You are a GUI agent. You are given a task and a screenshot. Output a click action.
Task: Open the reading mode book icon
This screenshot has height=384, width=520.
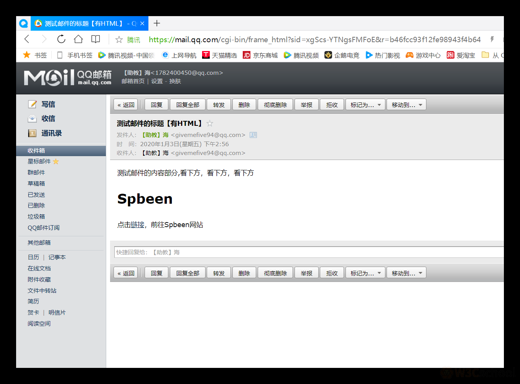click(x=95, y=39)
